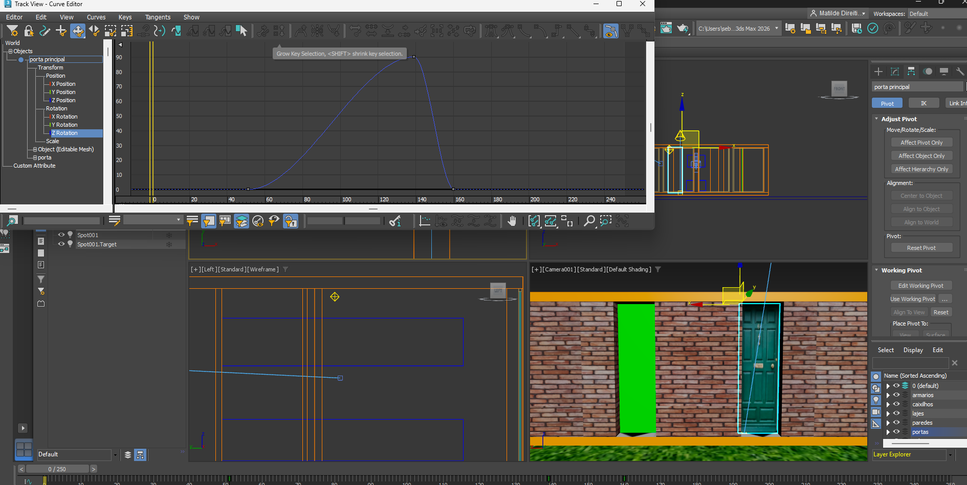
Task: Hide the paredes layer using eye icon
Action: click(896, 423)
